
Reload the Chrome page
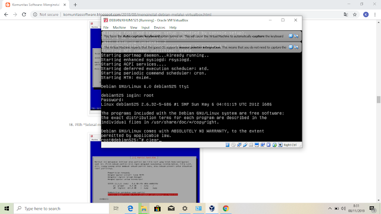pos(24,14)
